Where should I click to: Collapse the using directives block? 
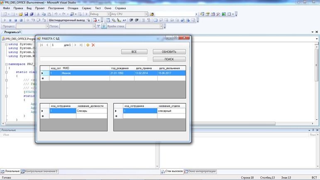coord(6,44)
